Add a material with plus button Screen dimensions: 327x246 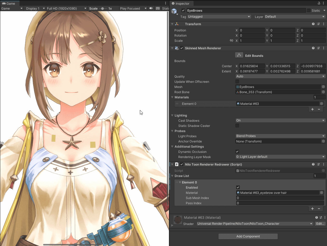point(312,109)
